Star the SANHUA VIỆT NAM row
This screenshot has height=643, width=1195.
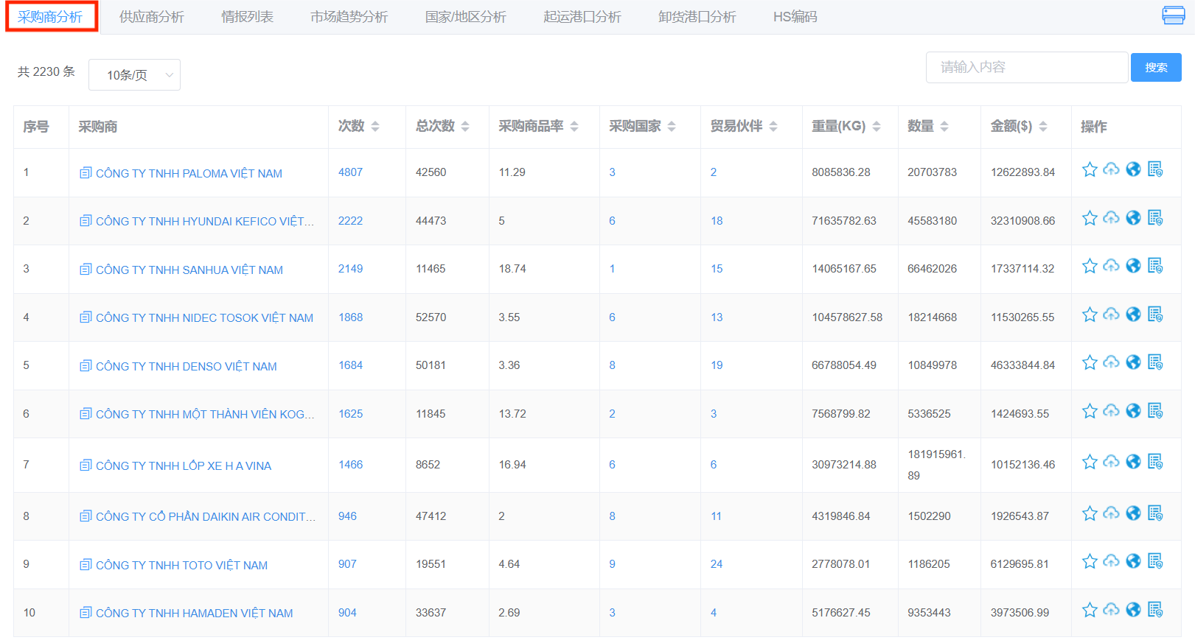[x=1090, y=266]
